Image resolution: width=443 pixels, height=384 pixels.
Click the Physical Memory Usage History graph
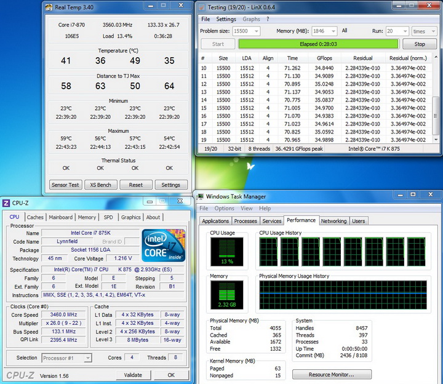point(343,294)
